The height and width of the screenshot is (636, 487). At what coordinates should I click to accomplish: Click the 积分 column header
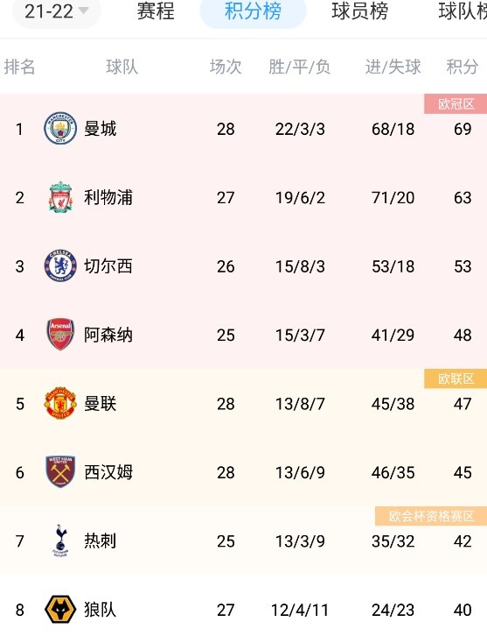coord(463,67)
